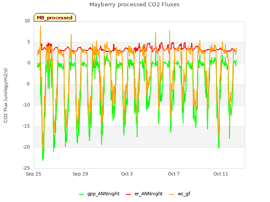The height and width of the screenshot is (202, 270).
Task: Click the Oct 3 x-axis label
Action: click(x=127, y=174)
